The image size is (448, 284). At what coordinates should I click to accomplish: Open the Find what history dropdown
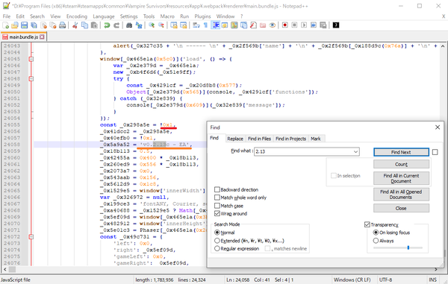pos(355,152)
